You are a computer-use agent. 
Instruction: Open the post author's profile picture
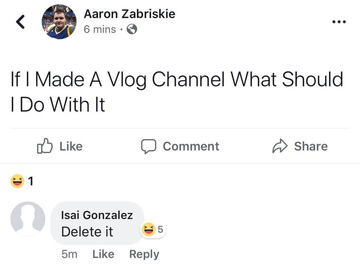(59, 22)
